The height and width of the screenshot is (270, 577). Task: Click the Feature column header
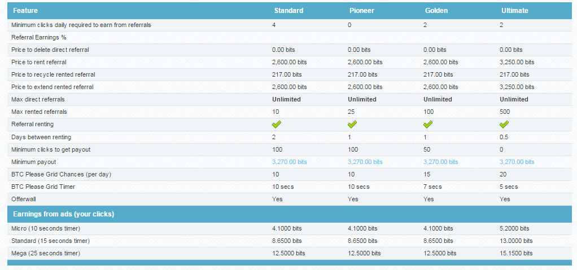tap(25, 11)
